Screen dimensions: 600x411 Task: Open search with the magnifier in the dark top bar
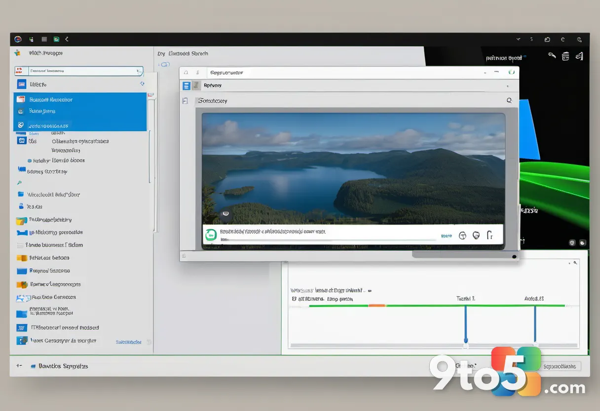point(579,40)
